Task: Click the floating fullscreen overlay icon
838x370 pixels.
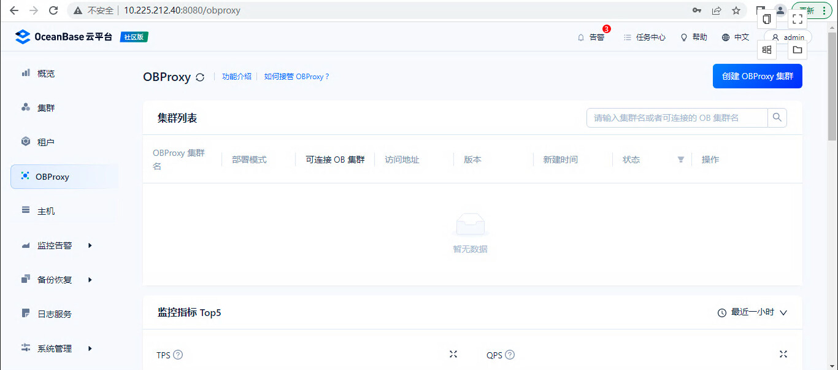Action: point(798,19)
